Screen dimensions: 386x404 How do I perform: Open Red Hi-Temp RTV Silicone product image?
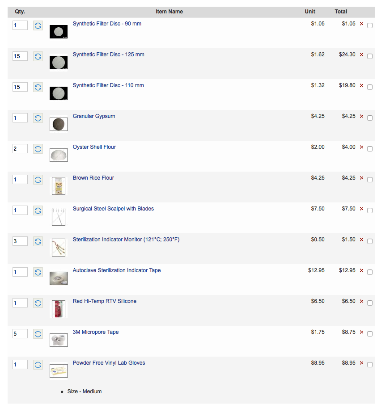point(59,309)
